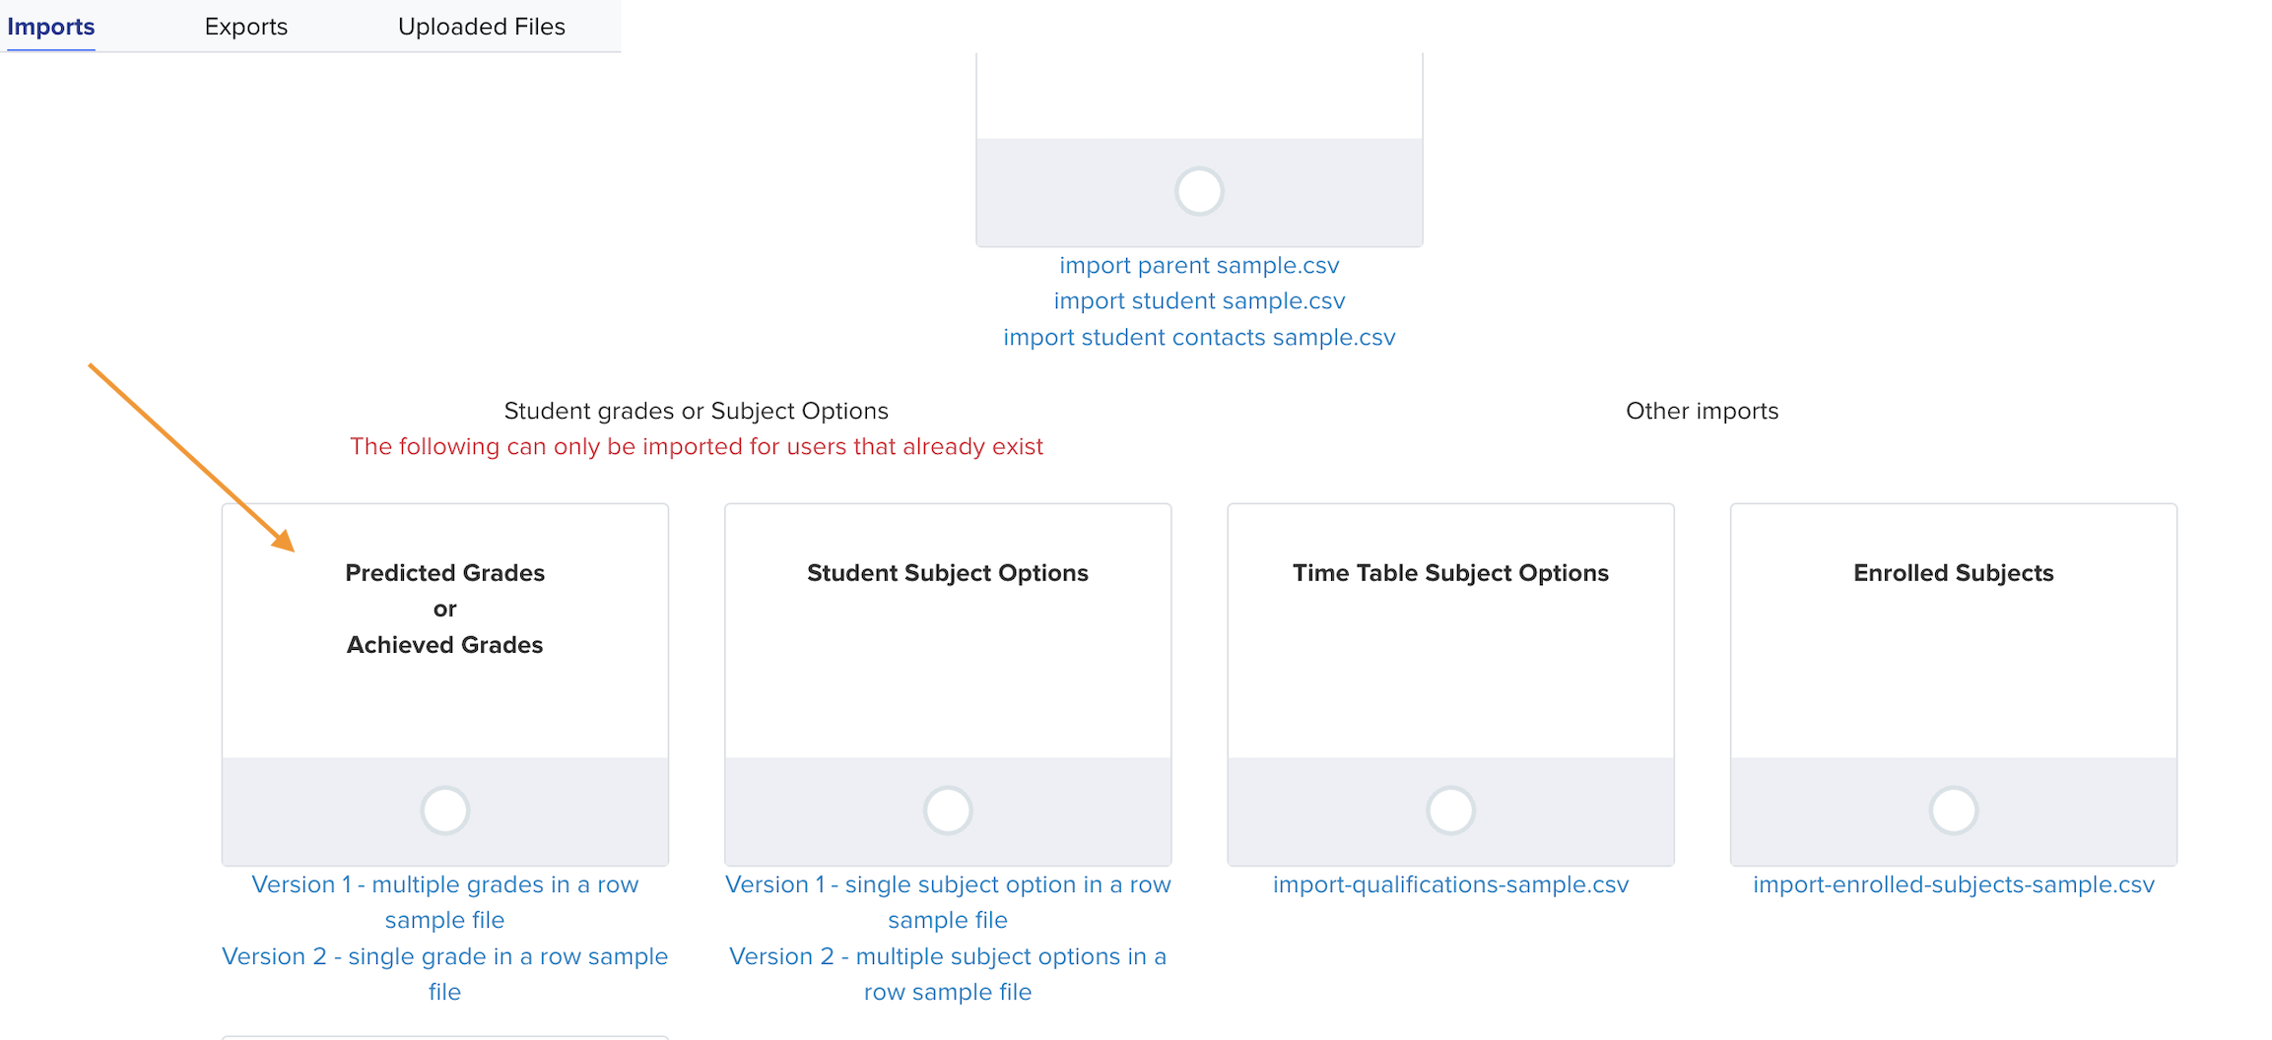Select the Time Table Subject Options radio button
The image size is (2272, 1040).
tap(1450, 811)
